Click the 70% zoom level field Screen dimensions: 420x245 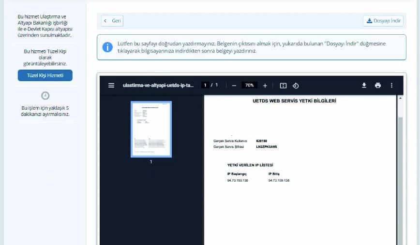pyautogui.click(x=249, y=86)
